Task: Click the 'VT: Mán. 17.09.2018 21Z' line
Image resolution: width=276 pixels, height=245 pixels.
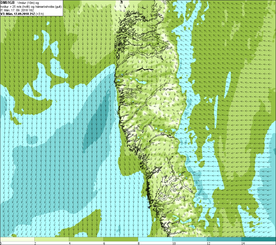Action: pyautogui.click(x=18, y=14)
